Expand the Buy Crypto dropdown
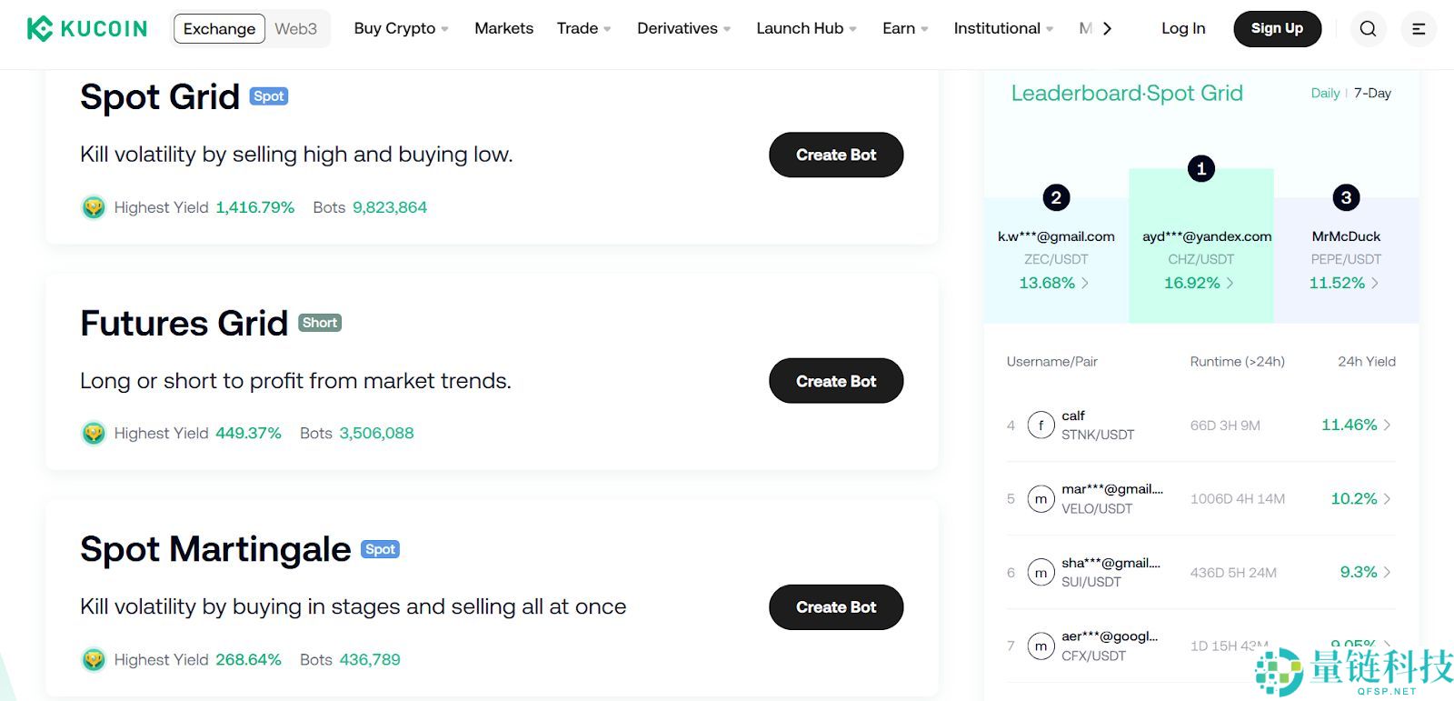 click(401, 28)
